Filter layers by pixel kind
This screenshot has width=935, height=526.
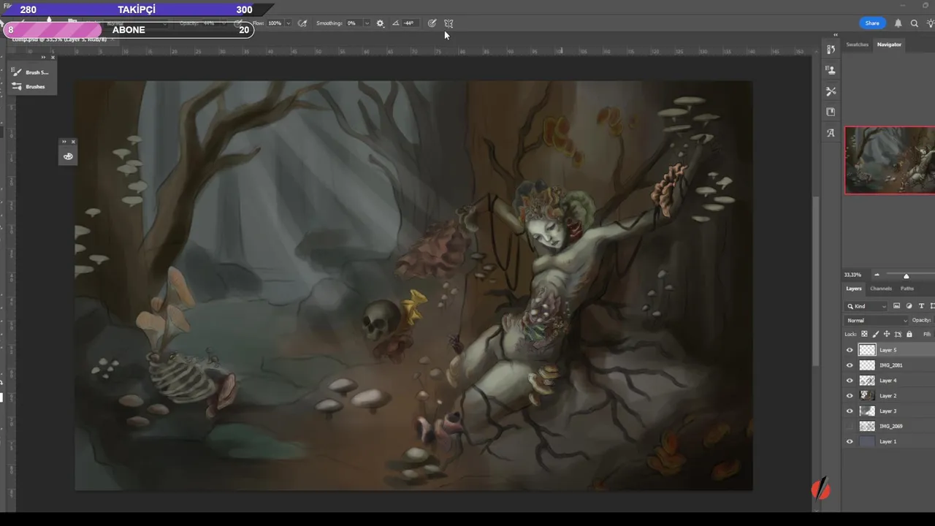(x=897, y=306)
